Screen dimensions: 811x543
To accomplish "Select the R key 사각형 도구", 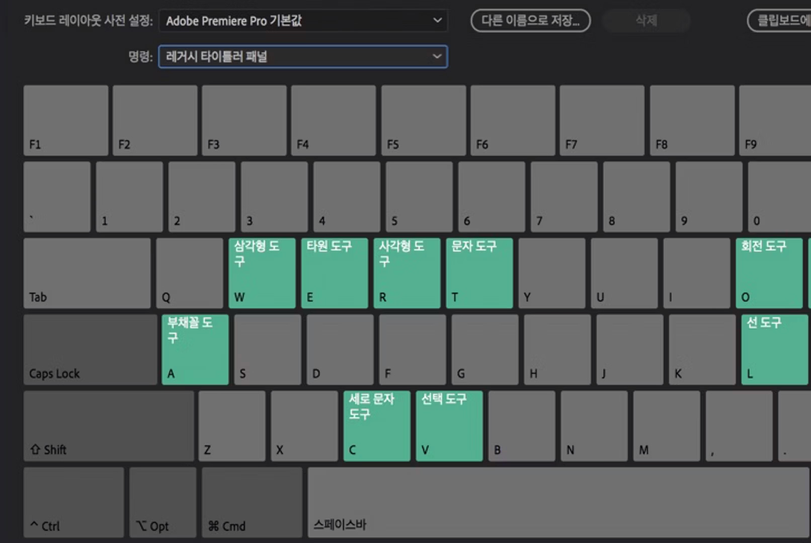I will (407, 273).
